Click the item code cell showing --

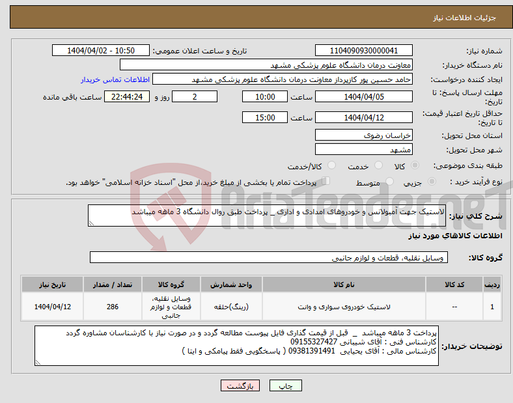click(x=454, y=307)
